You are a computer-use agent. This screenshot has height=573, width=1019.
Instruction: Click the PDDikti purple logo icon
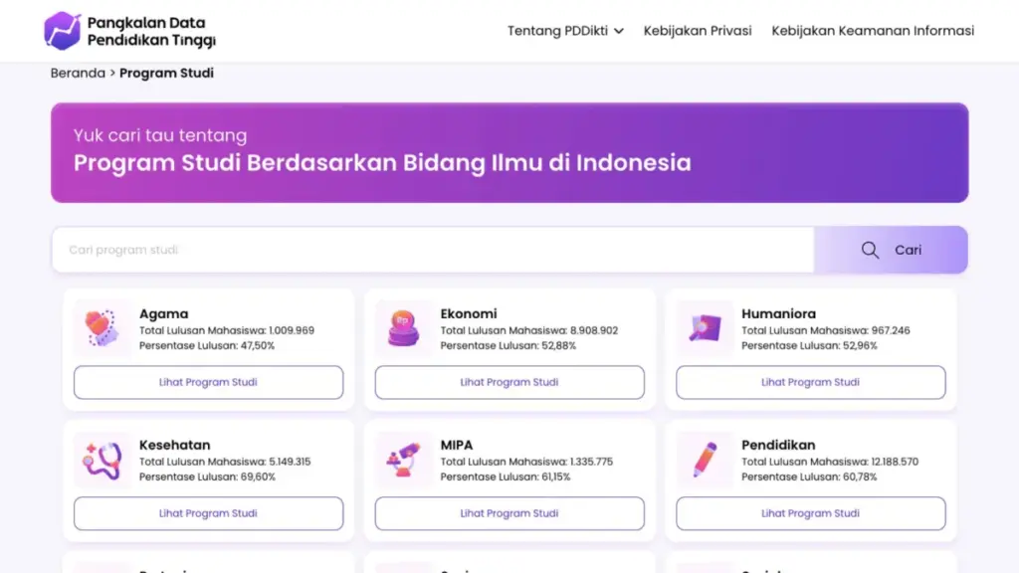pyautogui.click(x=63, y=31)
